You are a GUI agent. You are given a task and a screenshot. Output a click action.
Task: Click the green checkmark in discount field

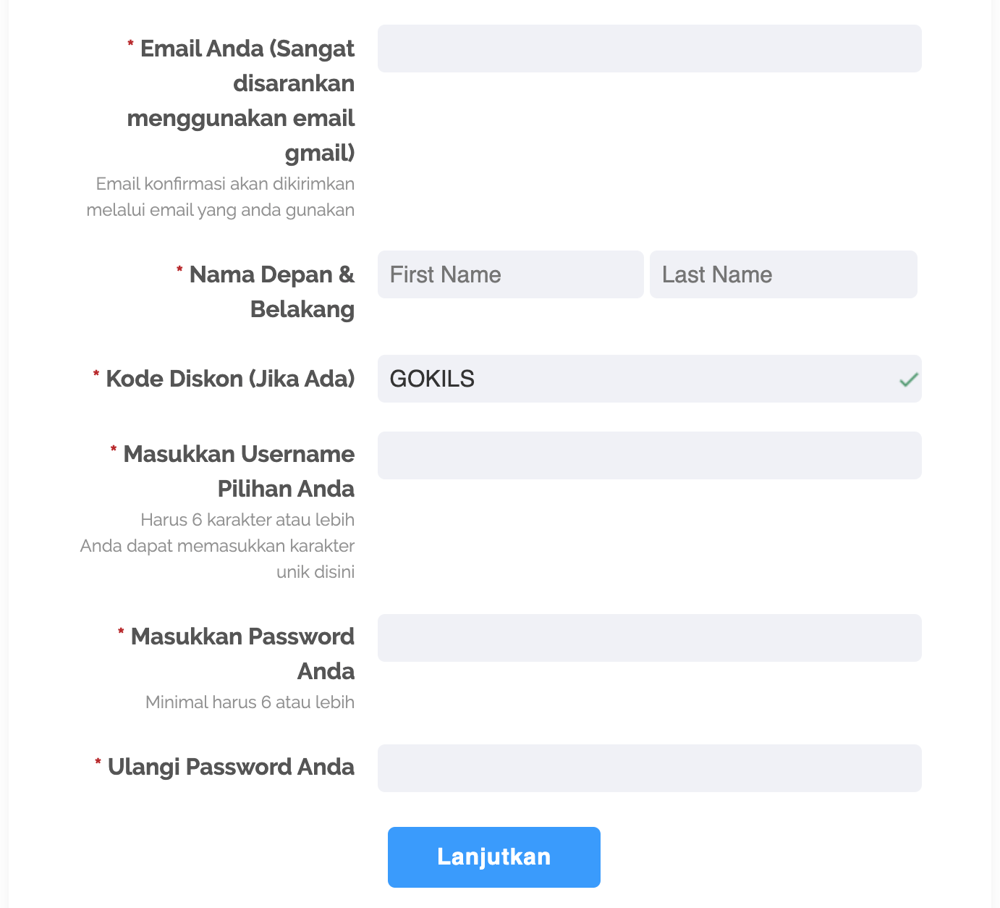pos(908,379)
